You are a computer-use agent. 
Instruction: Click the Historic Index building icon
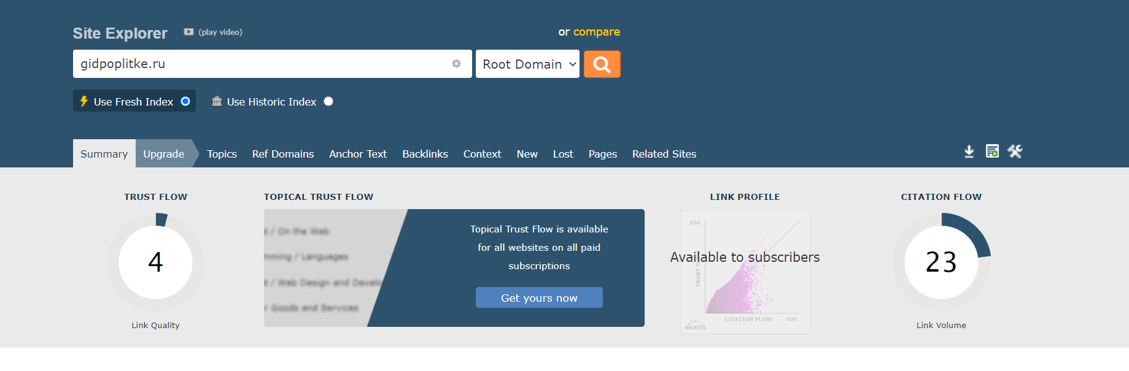click(x=217, y=101)
